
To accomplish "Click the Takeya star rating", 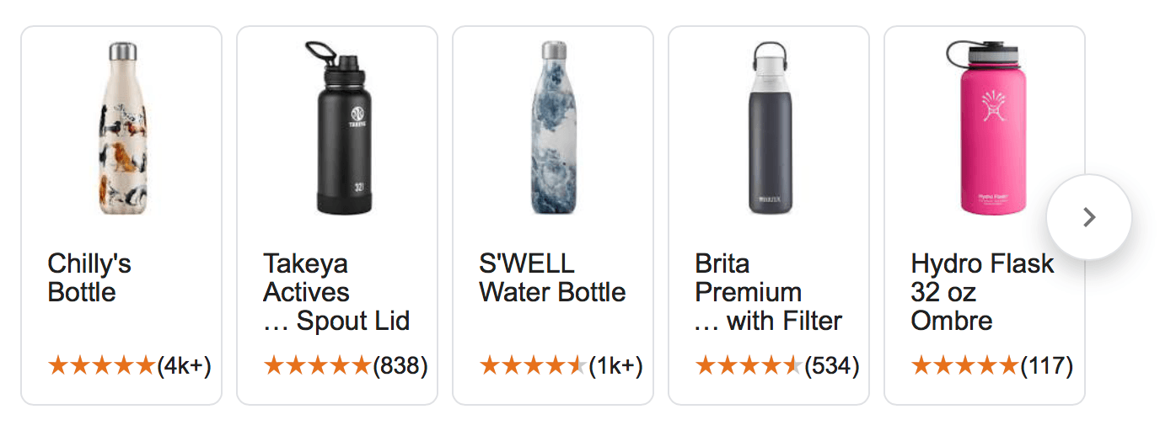I will [x=318, y=365].
